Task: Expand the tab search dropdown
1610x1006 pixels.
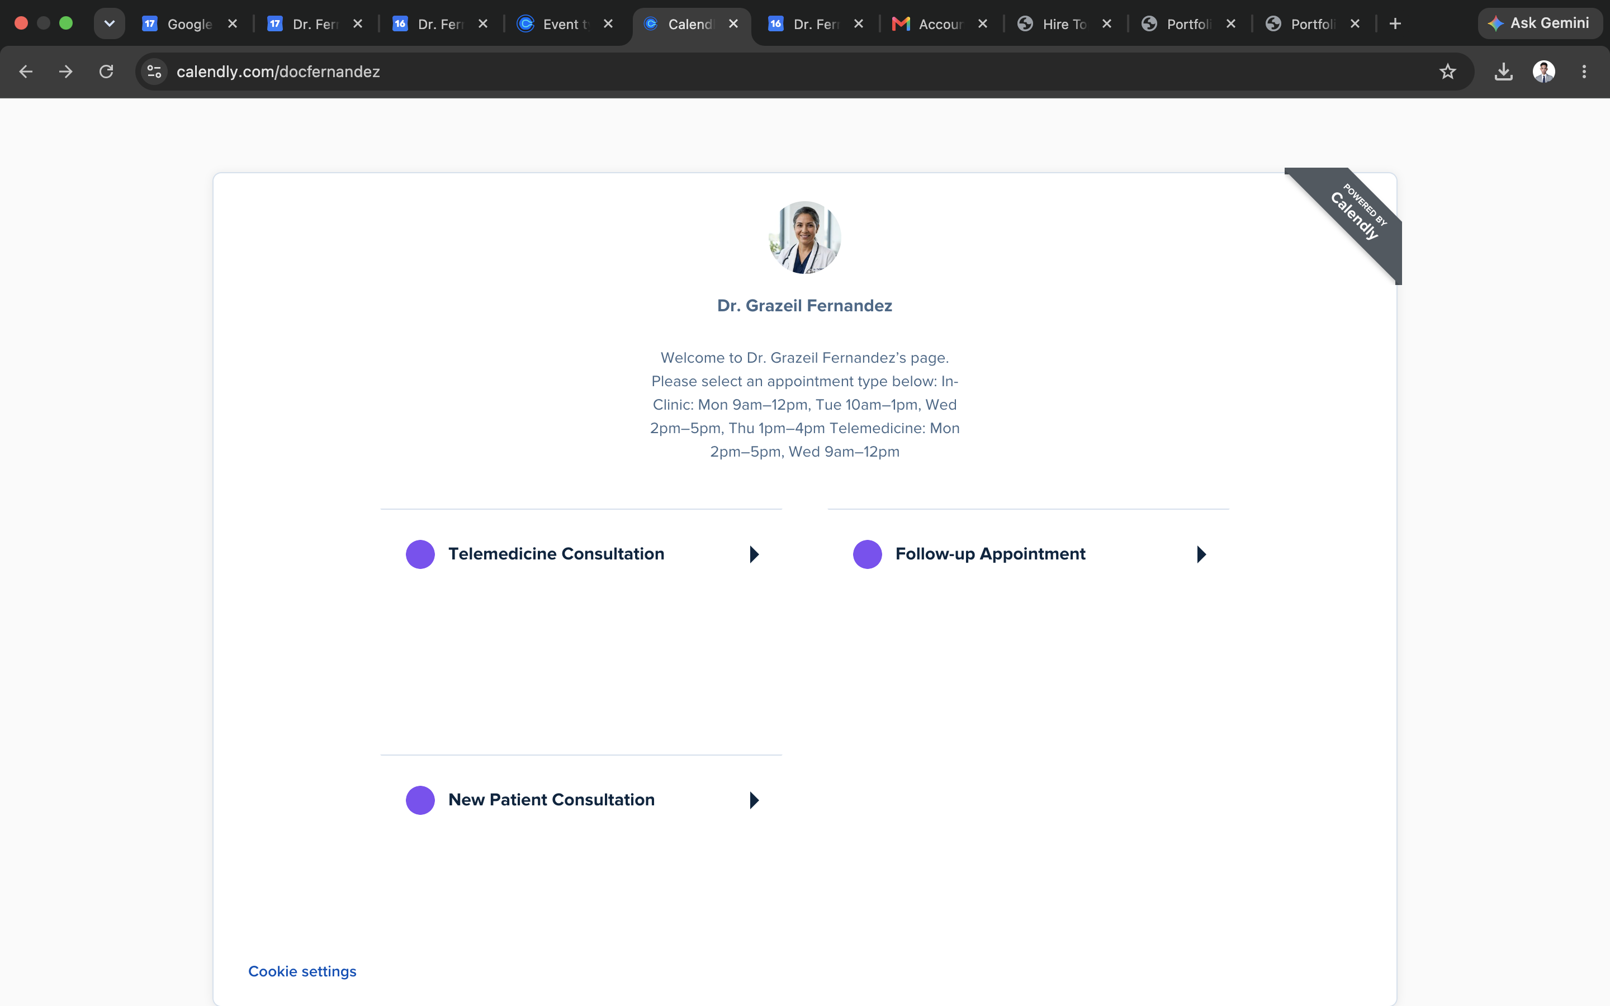Action: pyautogui.click(x=109, y=23)
